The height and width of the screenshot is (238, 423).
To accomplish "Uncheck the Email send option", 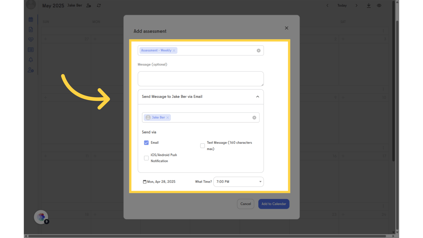I will point(146,143).
